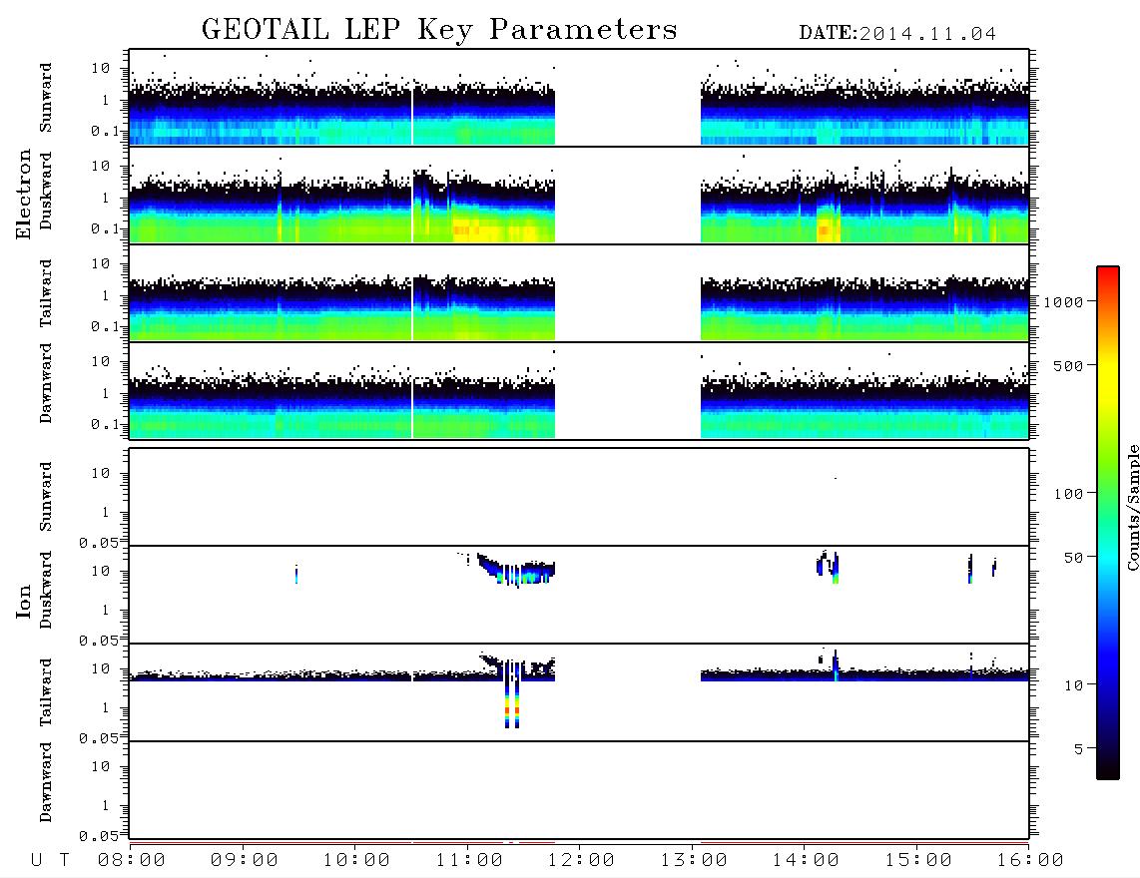Click the small Ion Duskward blip near 09:30

point(295,574)
